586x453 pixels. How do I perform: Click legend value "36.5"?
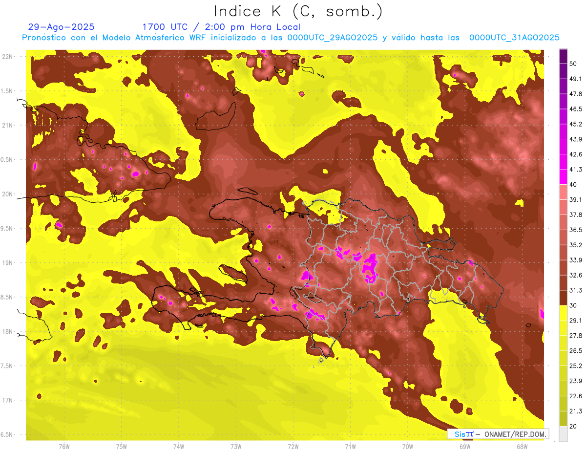pyautogui.click(x=576, y=230)
